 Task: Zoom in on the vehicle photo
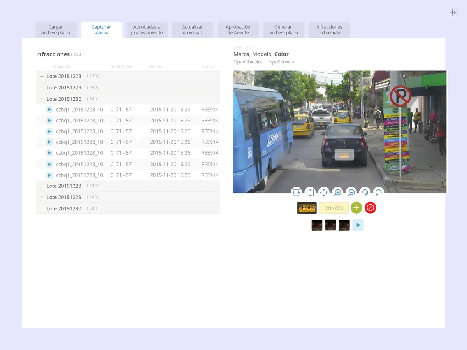tap(337, 192)
